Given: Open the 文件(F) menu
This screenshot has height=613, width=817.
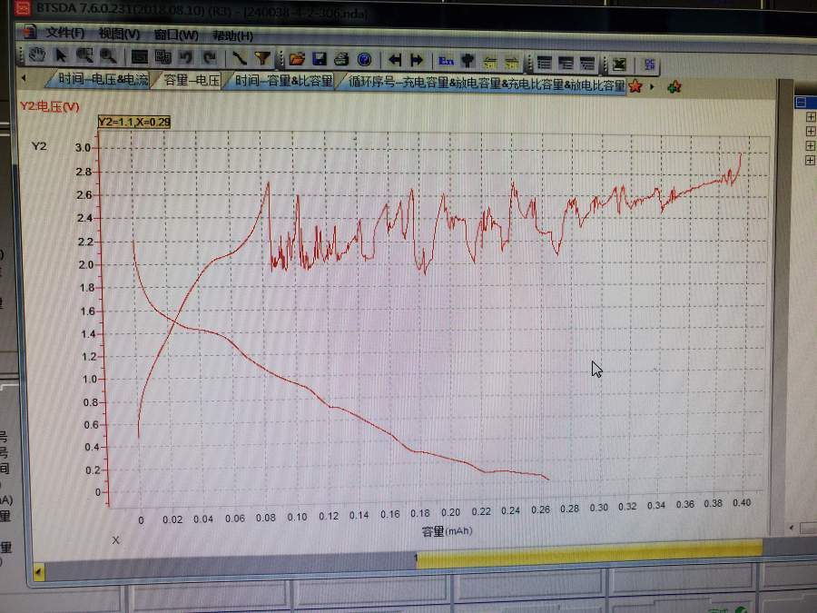Looking at the screenshot, I should coord(64,34).
